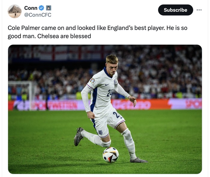The height and width of the screenshot is (177, 210).
Task: Click the green grass below the ball
Action: 111,168
